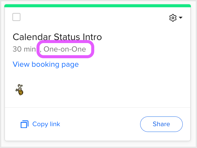
Task: Click the green color bar atop the card
Action: (98, 6)
